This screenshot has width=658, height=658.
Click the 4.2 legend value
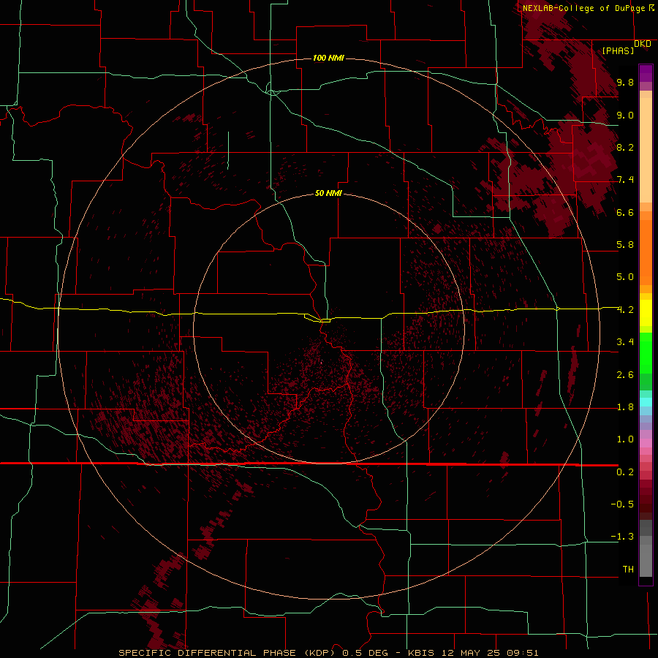pos(625,310)
